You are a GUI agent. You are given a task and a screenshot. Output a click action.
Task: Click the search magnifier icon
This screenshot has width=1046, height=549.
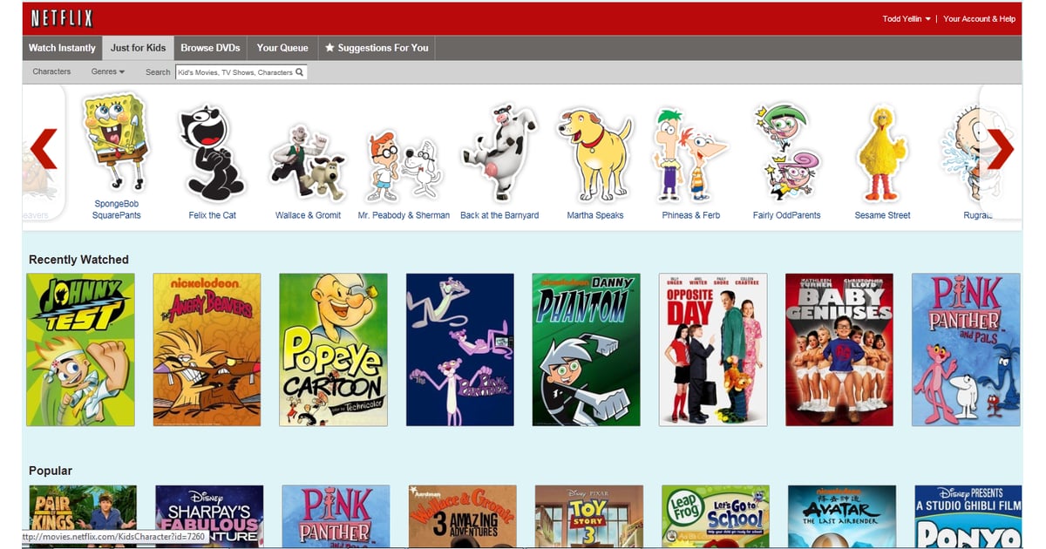[x=299, y=72]
